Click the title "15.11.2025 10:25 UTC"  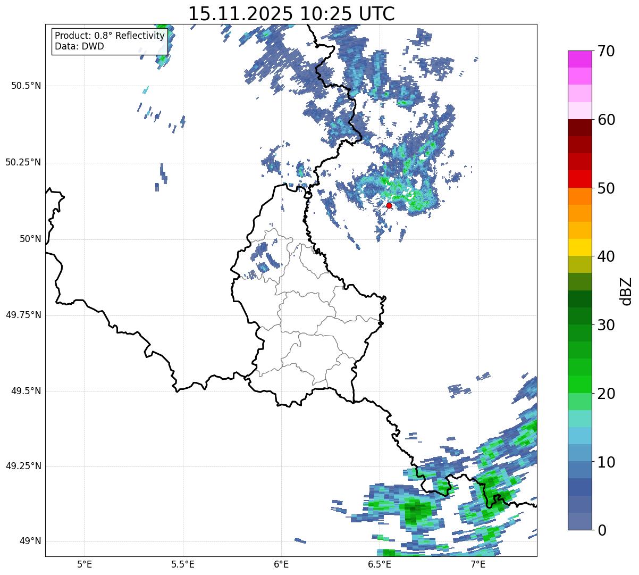tap(291, 13)
